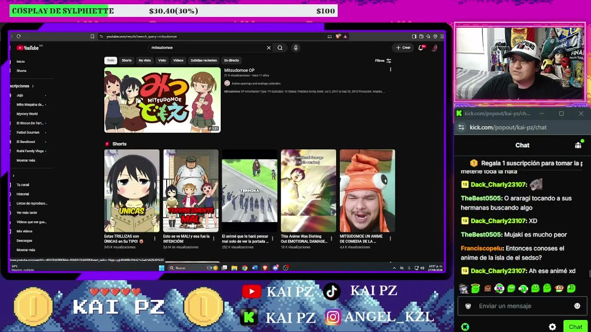This screenshot has width=591, height=332.
Task: Select the Subidas recientes filter chip
Action: [x=204, y=60]
